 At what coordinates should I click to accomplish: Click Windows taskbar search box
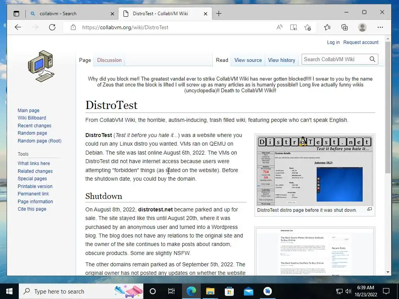tap(81, 291)
